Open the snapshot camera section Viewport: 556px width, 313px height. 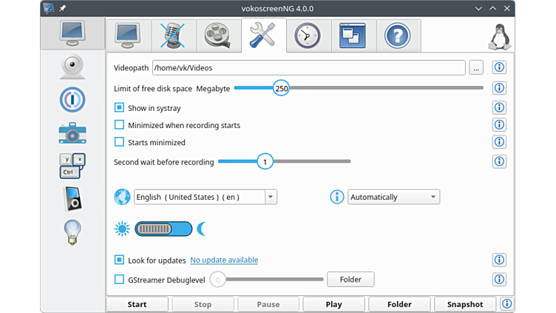[72, 133]
